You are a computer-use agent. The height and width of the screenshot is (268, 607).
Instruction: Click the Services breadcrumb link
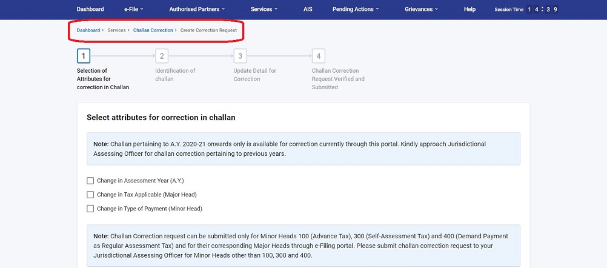pos(116,30)
